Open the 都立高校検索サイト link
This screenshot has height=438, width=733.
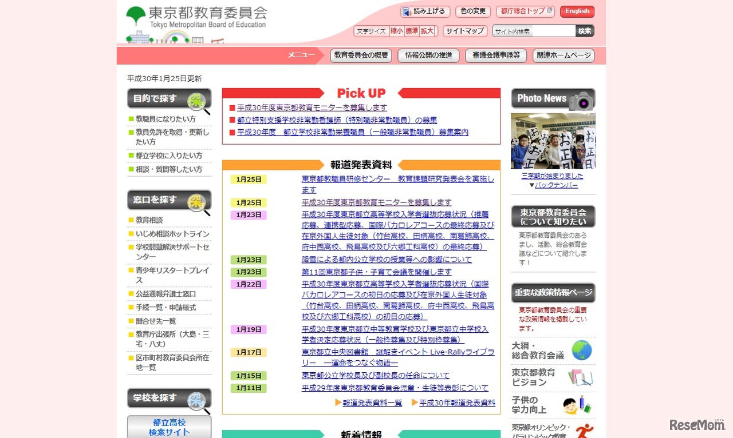click(x=168, y=428)
